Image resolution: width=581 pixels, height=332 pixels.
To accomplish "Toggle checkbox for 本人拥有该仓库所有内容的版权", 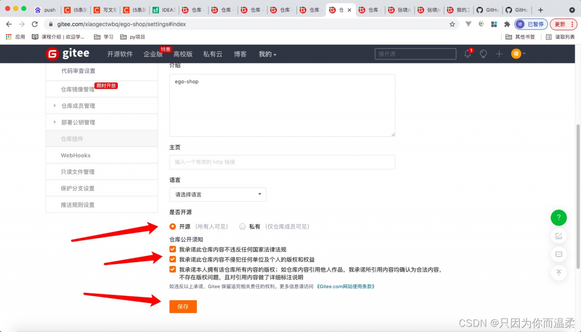I will click(172, 269).
